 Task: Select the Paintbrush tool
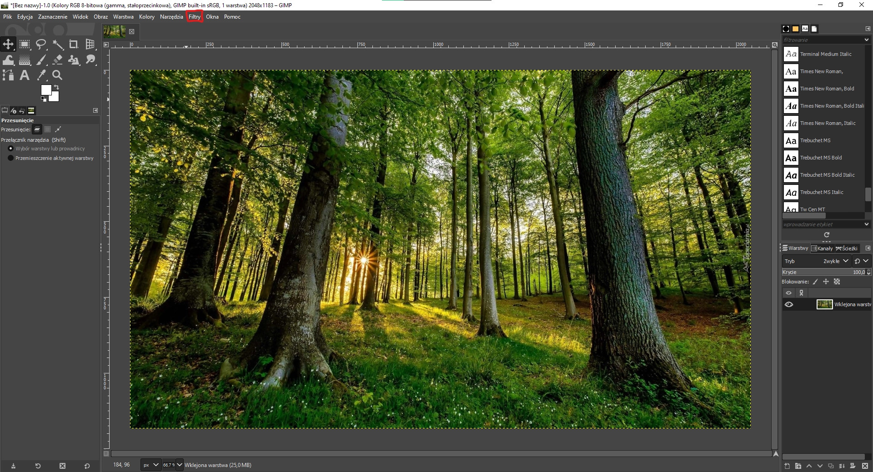pos(41,60)
